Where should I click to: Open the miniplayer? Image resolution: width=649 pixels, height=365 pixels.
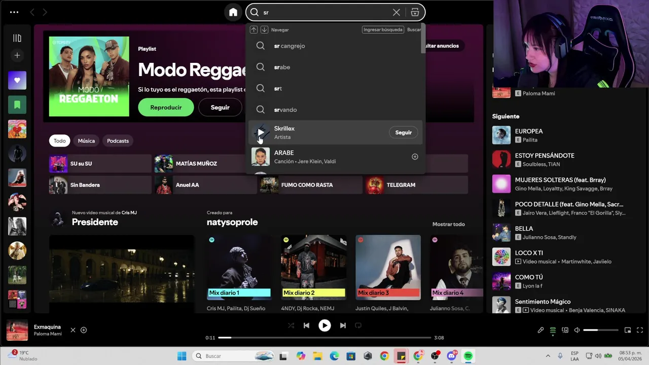coord(628,330)
